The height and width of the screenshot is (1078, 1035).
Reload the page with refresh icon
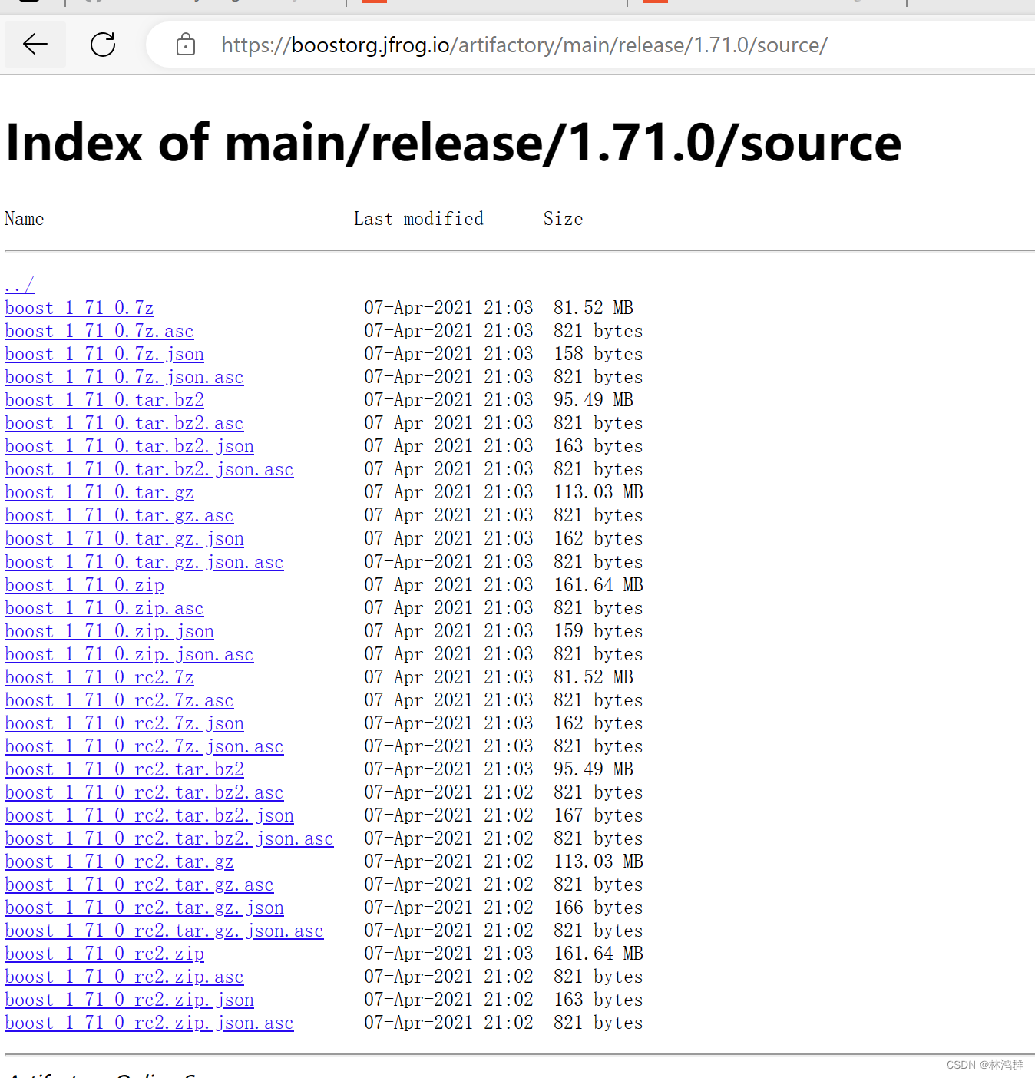coord(103,45)
